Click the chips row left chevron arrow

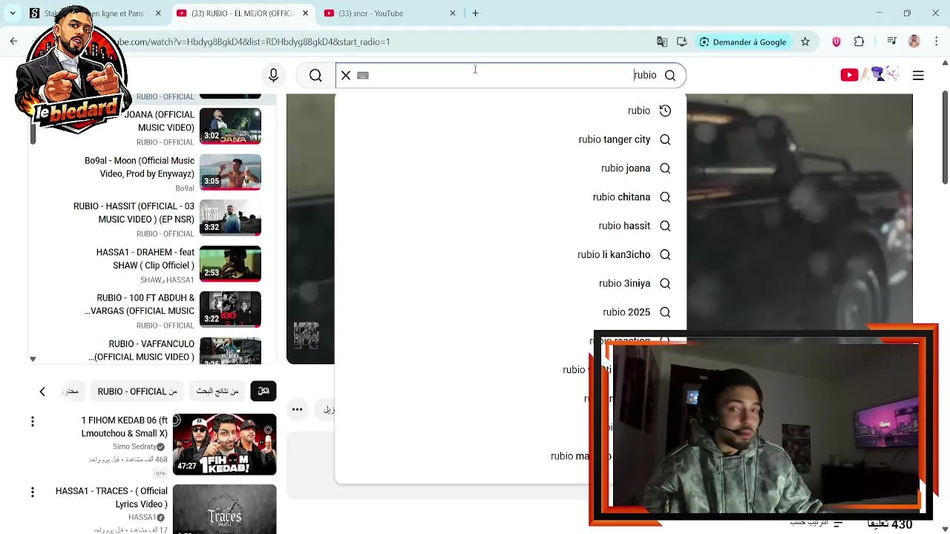[x=42, y=391]
